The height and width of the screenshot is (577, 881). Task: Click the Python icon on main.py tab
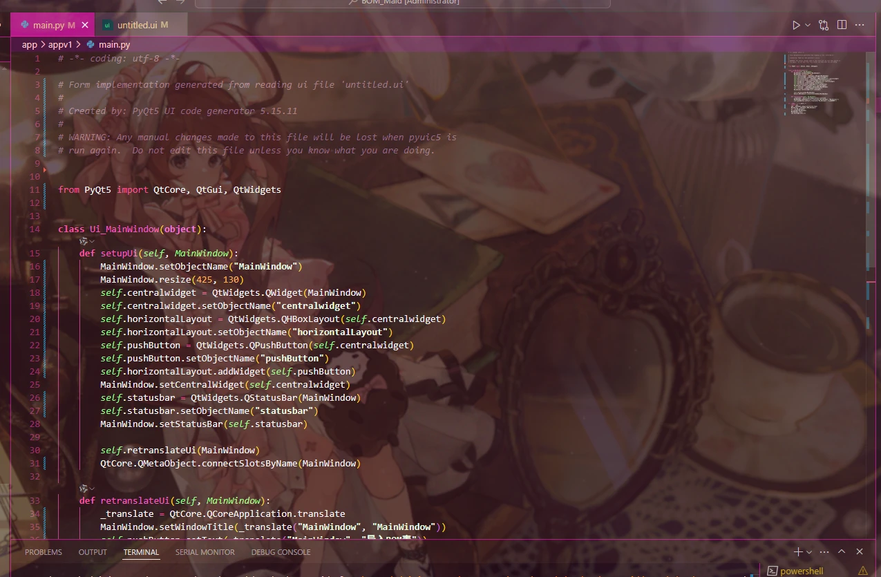[25, 25]
